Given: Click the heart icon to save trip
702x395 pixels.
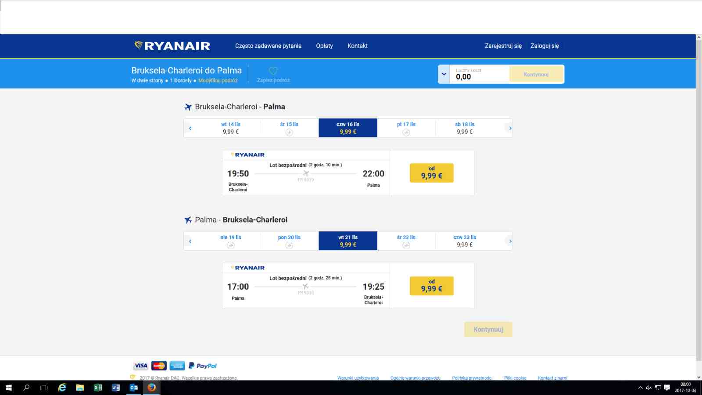Looking at the screenshot, I should tap(273, 71).
